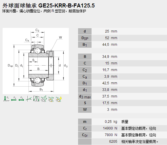Click the '质量' description text
The height and width of the screenshot is (145, 167).
125,122
